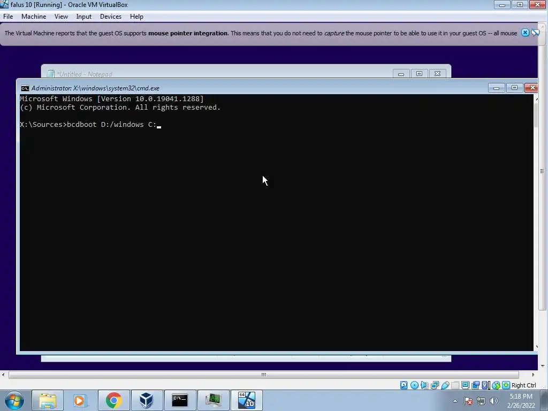
Task: Click the Show desktop button
Action: click(x=544, y=400)
